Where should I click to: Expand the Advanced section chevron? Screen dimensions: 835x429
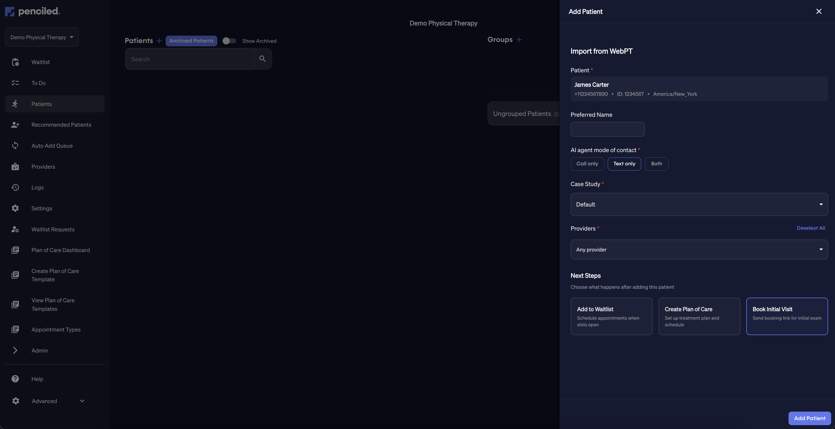point(82,401)
